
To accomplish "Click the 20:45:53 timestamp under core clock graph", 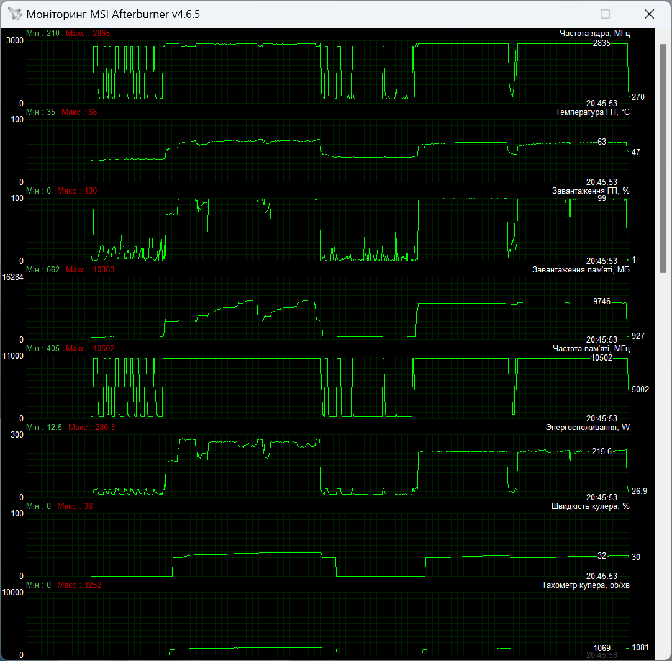I will [x=602, y=104].
